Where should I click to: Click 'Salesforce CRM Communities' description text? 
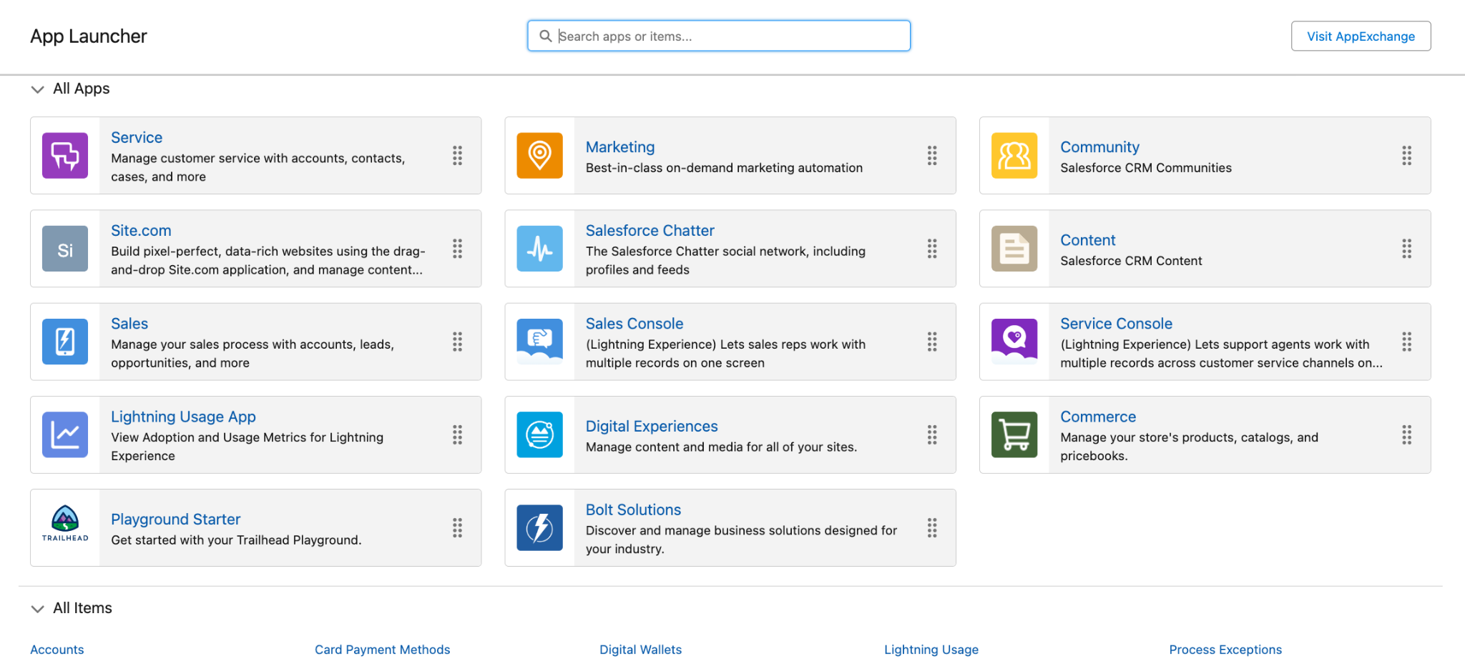point(1146,168)
